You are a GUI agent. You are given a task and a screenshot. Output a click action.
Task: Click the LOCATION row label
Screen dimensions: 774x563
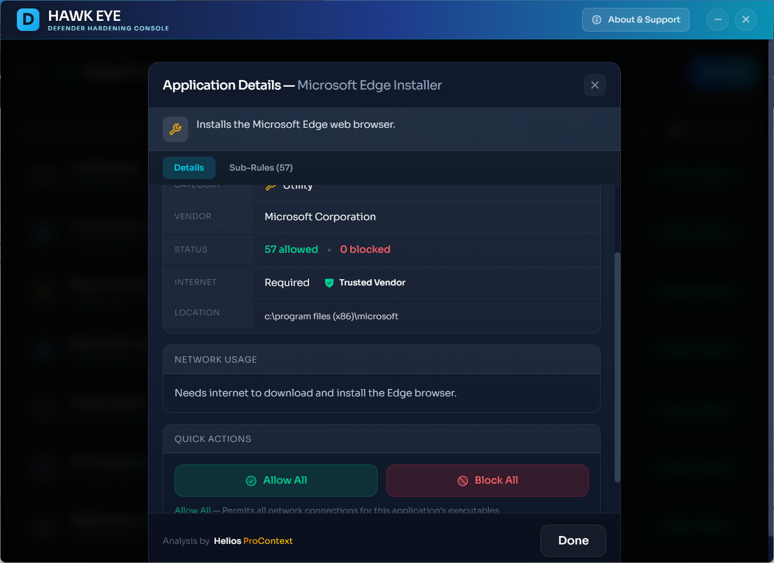click(197, 312)
